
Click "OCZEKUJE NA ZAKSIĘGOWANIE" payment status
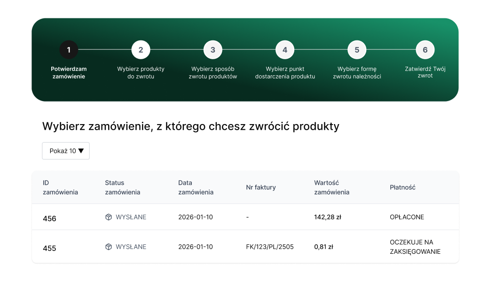coord(415,247)
